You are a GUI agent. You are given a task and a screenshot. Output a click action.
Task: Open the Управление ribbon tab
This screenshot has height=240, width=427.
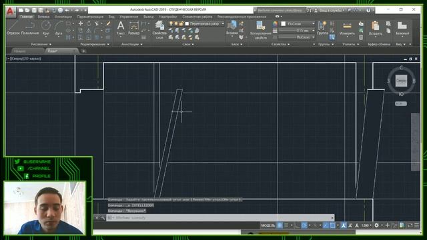click(129, 17)
